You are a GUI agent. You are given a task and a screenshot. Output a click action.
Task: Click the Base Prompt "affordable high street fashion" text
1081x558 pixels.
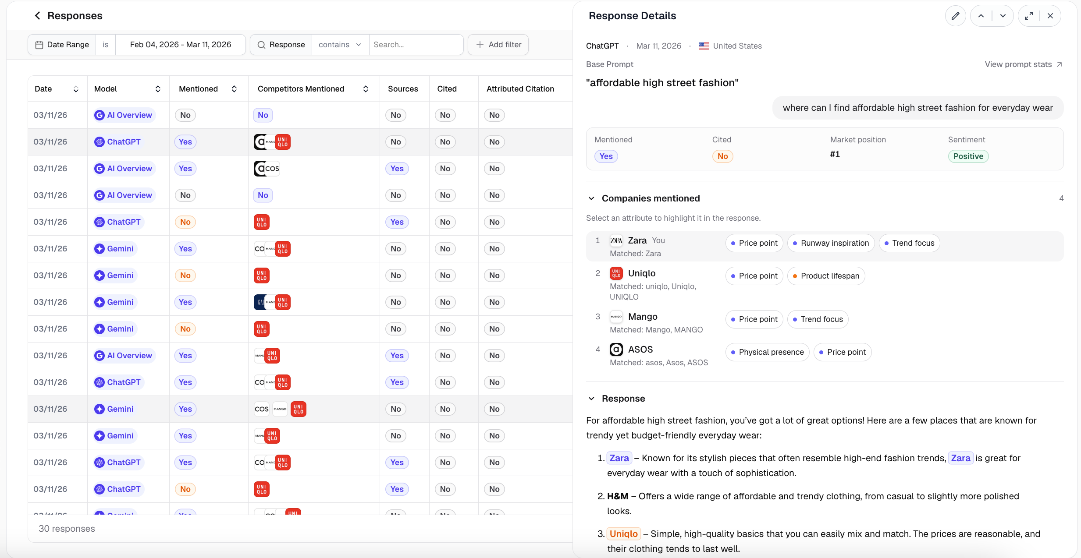[x=662, y=83]
